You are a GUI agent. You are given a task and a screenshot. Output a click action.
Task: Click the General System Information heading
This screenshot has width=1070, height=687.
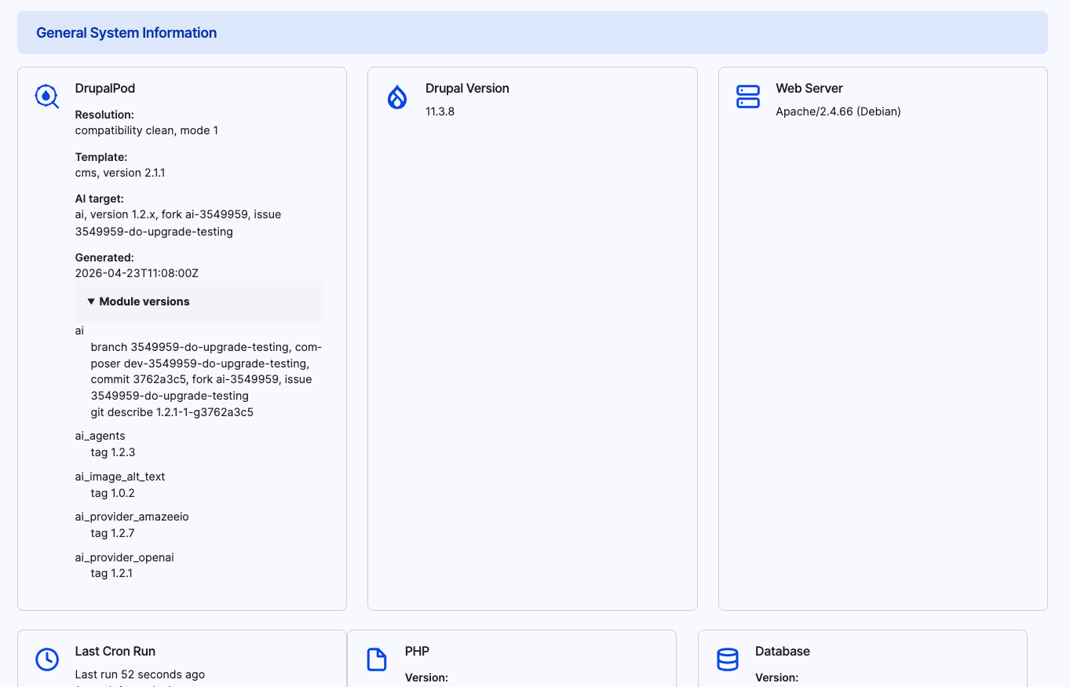point(126,33)
